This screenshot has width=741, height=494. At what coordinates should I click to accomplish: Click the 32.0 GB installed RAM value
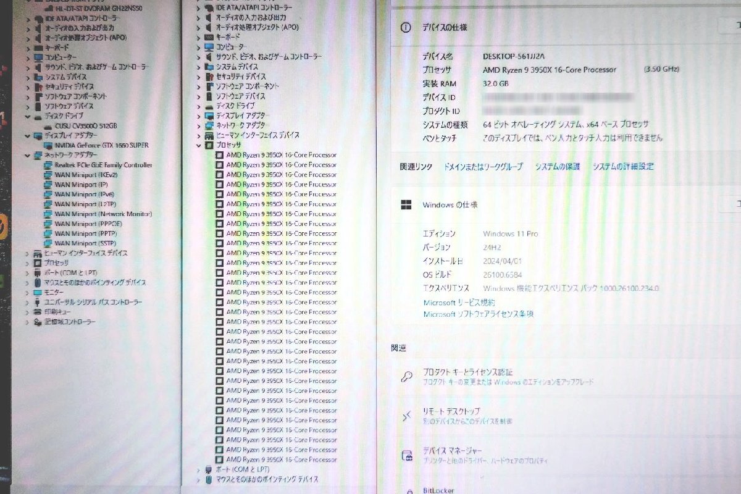(x=496, y=83)
